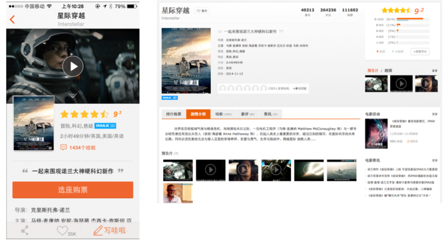Toggle the heart like icon showing 35K
The width and height of the screenshot is (446, 241).
pos(62,230)
